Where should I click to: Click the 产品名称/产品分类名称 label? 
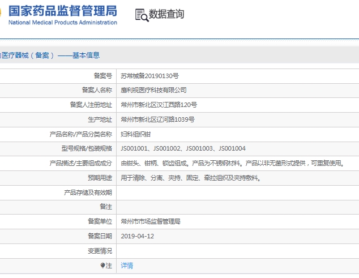(81, 134)
